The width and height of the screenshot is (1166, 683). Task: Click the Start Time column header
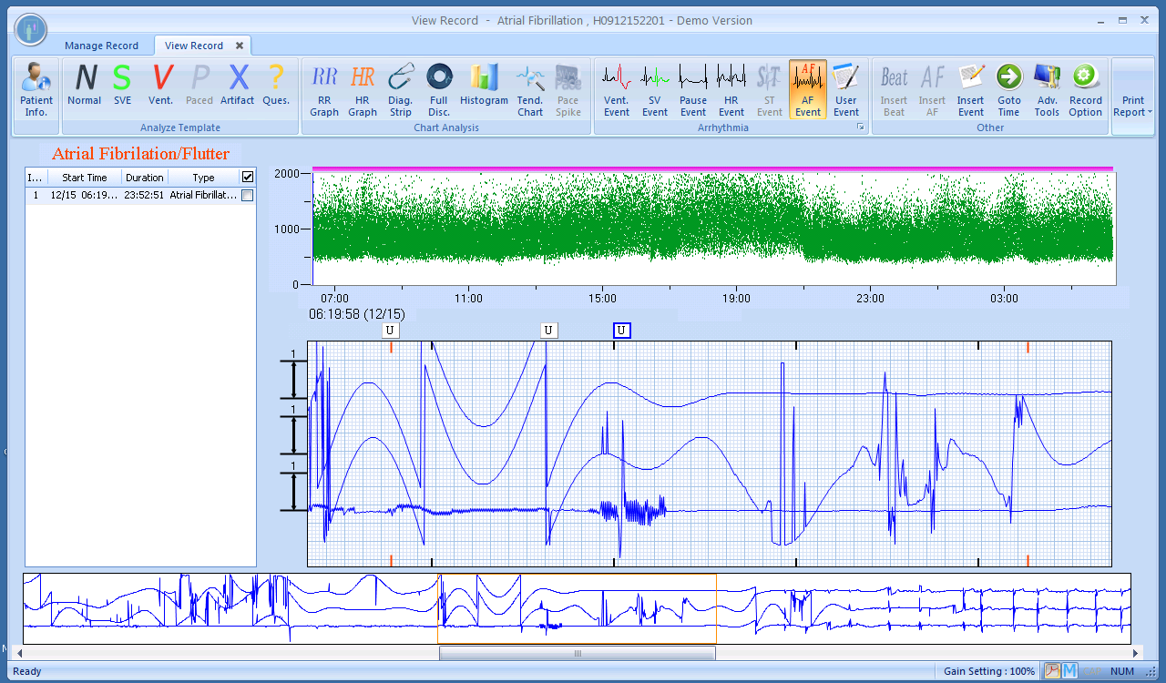84,178
